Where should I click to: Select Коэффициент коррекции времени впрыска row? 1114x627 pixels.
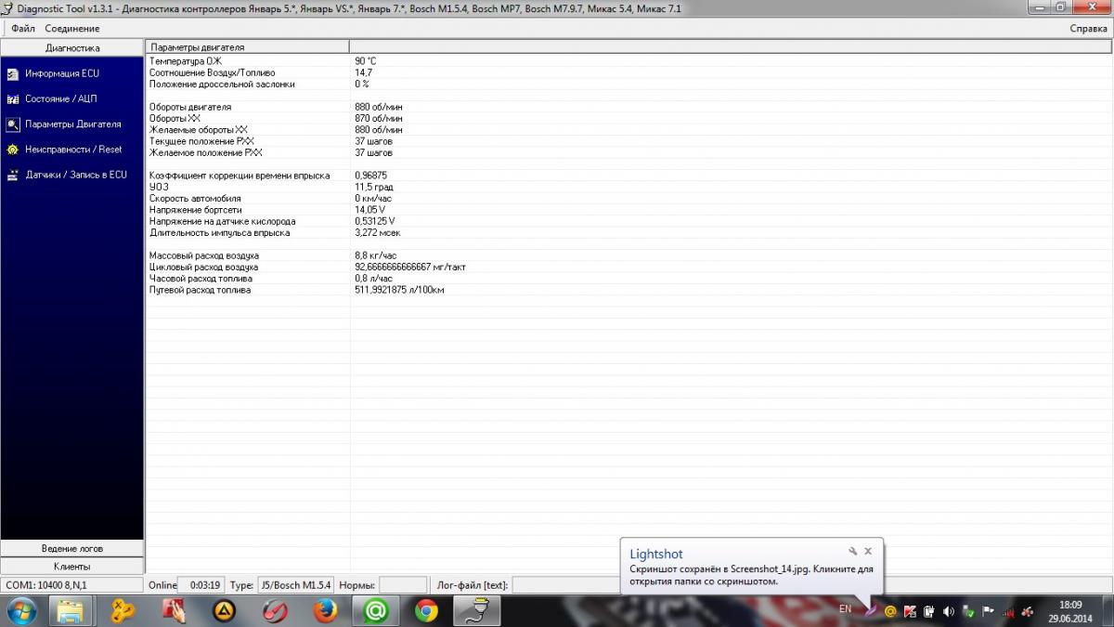[629, 176]
